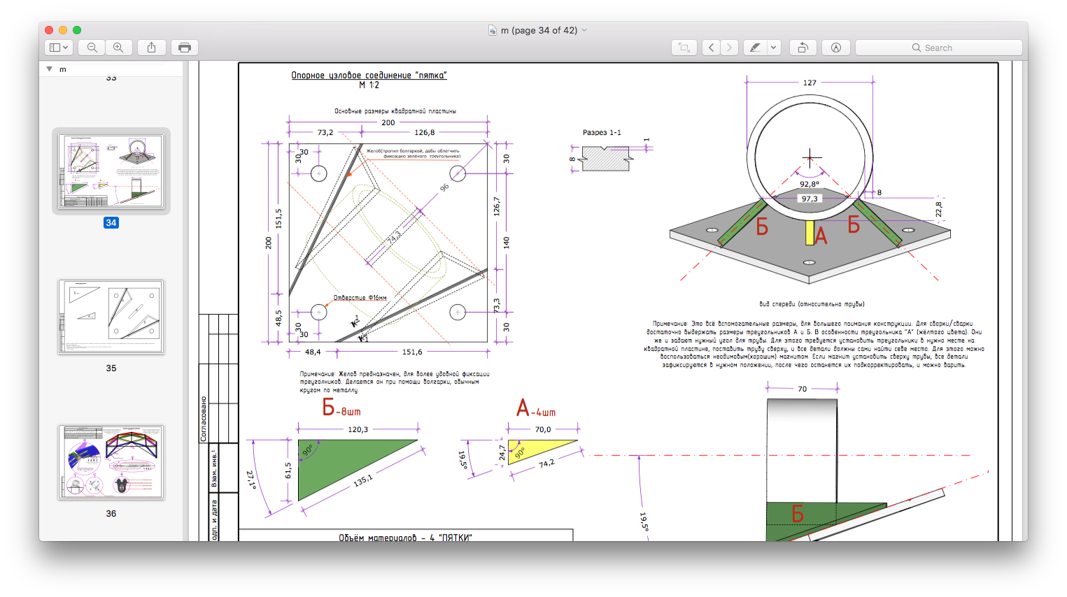
Task: Print the document using printer icon
Action: 185,48
